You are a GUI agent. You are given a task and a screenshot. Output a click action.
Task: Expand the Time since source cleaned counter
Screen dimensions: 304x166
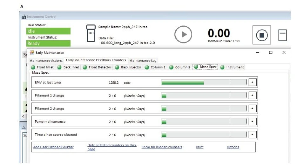(253, 135)
